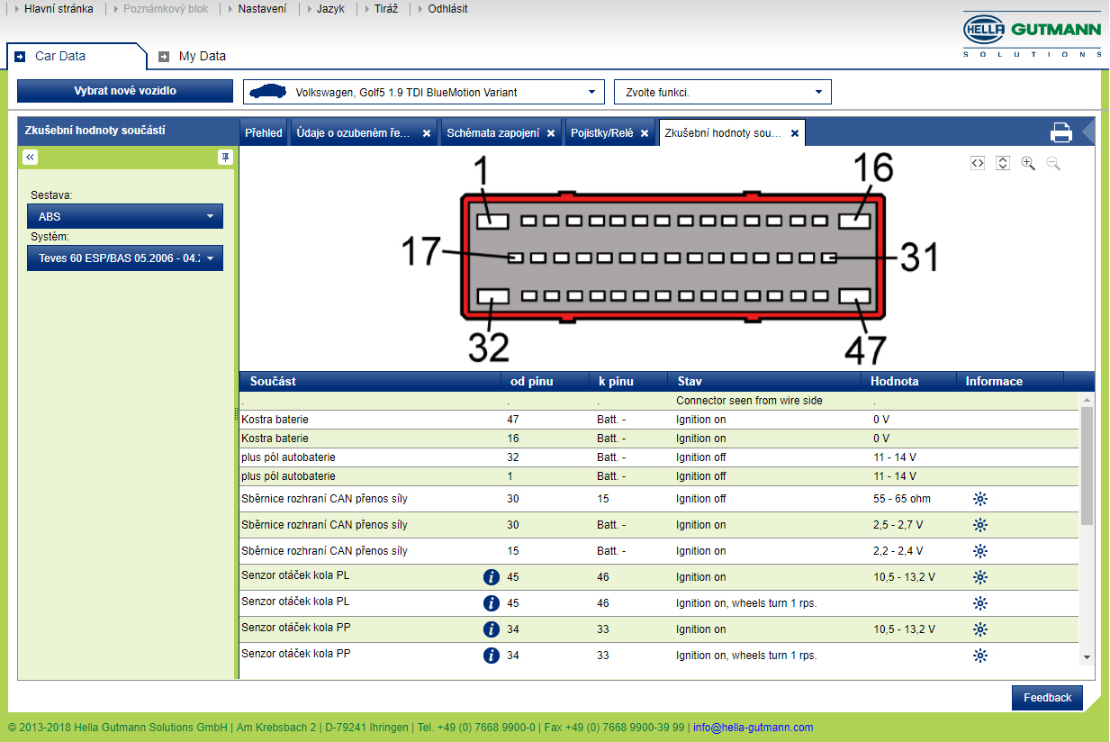Show information for PL sensor 10,5 - 13,2 V row
The height and width of the screenshot is (742, 1110).
tap(980, 577)
